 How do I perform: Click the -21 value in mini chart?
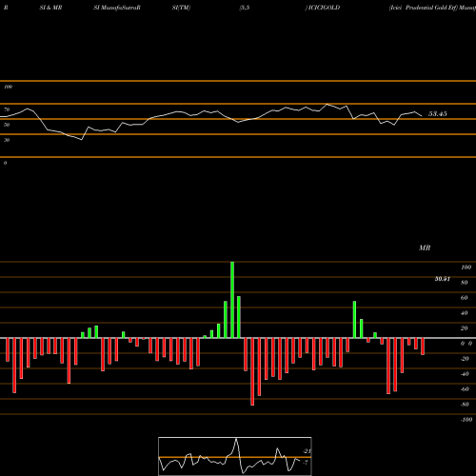(x=307, y=451)
